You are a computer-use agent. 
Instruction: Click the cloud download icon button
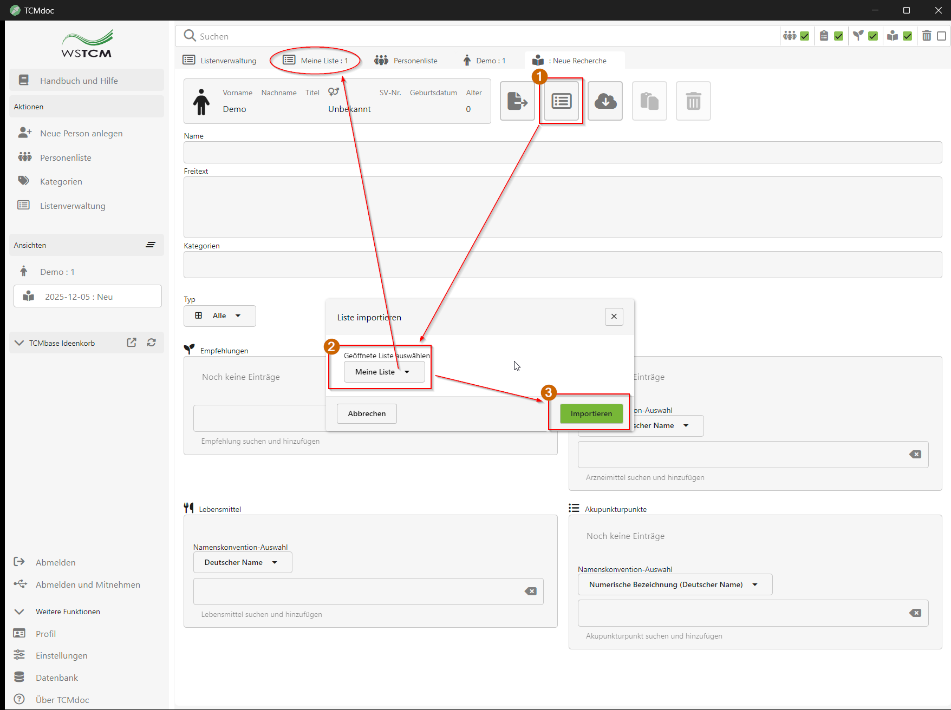pos(605,101)
